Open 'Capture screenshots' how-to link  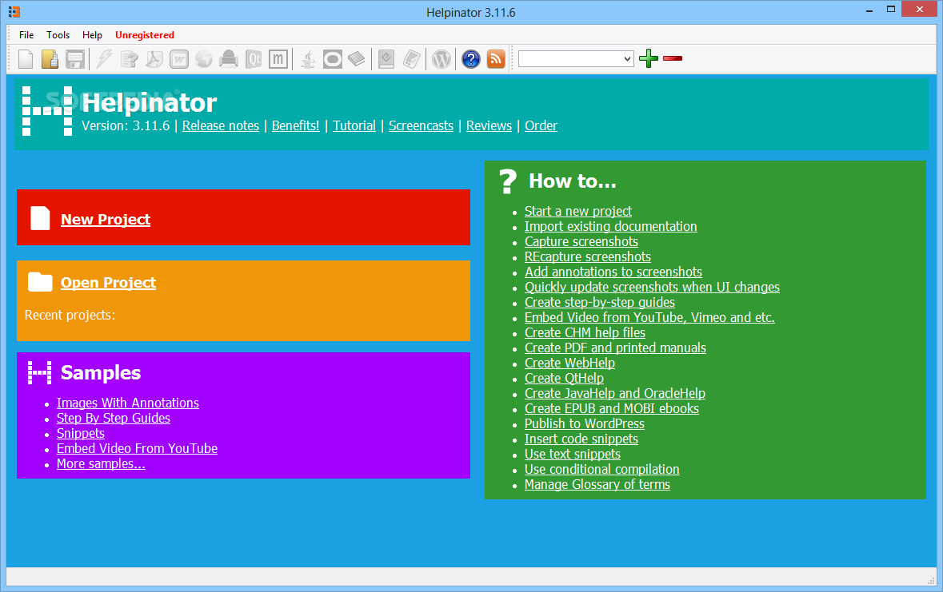click(581, 241)
